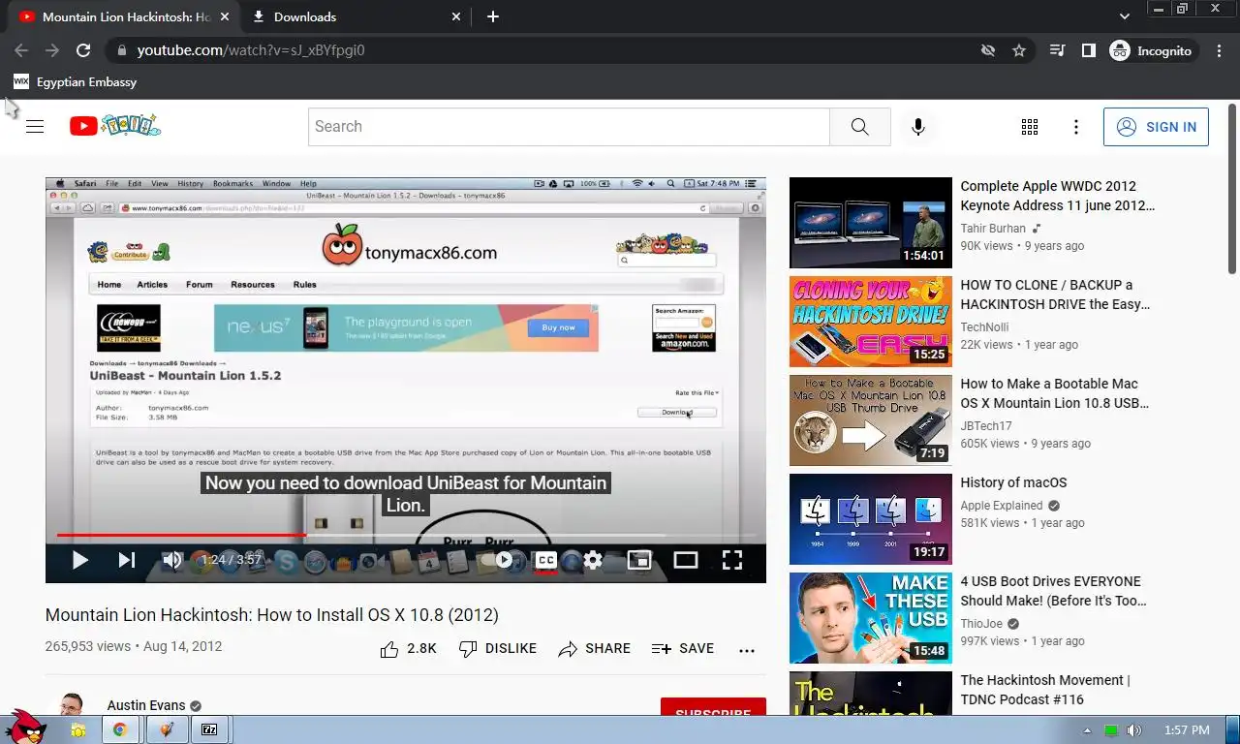The width and height of the screenshot is (1240, 744).
Task: Click the search magnifier button
Action: coord(860,127)
